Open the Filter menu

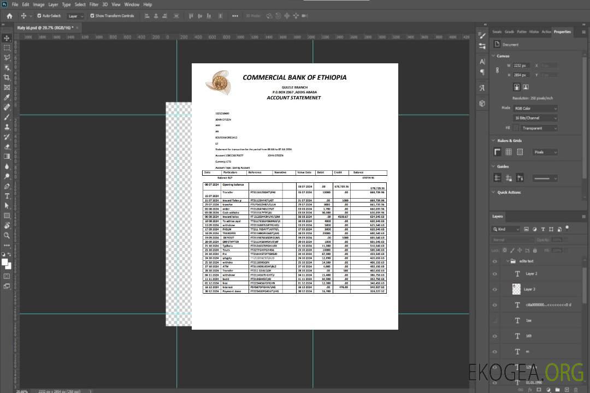coord(94,4)
